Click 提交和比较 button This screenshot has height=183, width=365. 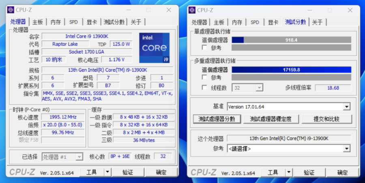326,119
